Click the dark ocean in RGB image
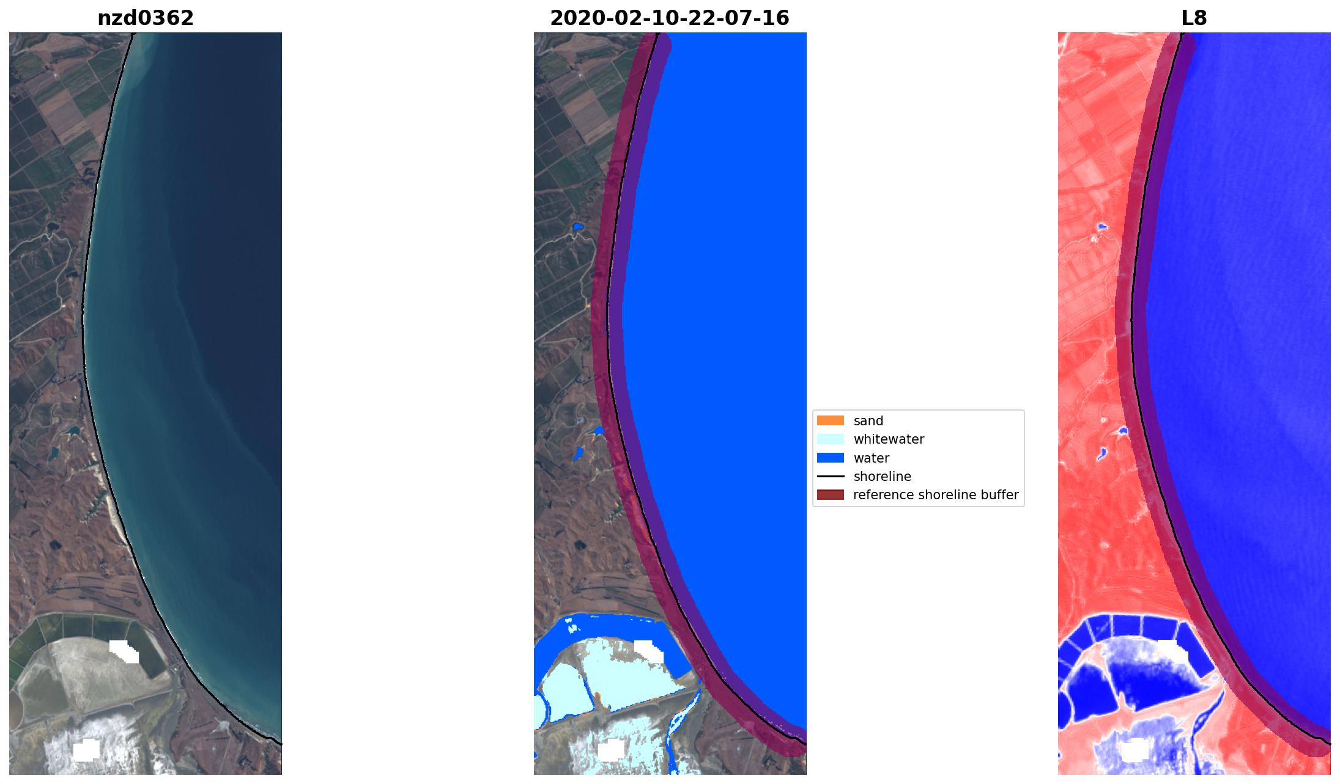Screen dimensions: 1340x784 click(x=232, y=244)
